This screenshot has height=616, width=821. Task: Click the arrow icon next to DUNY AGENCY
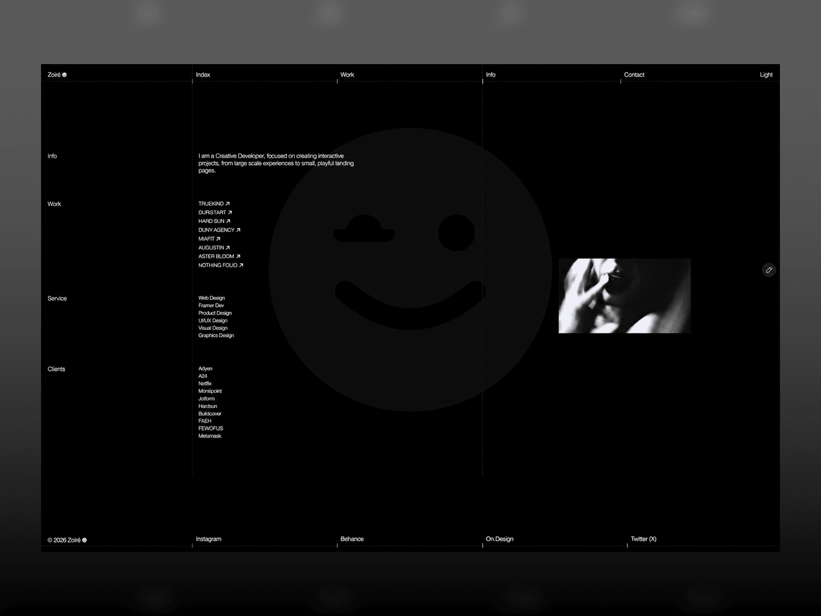click(x=238, y=230)
